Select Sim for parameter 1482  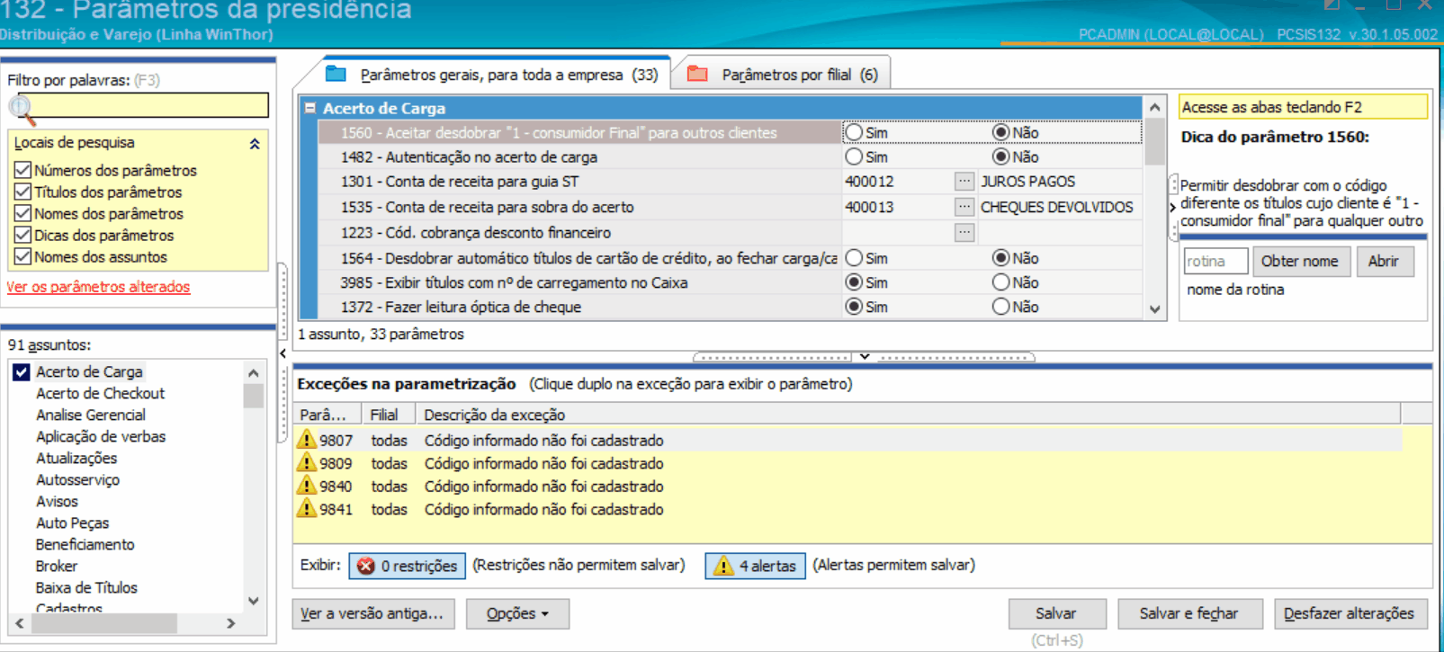[x=854, y=156]
